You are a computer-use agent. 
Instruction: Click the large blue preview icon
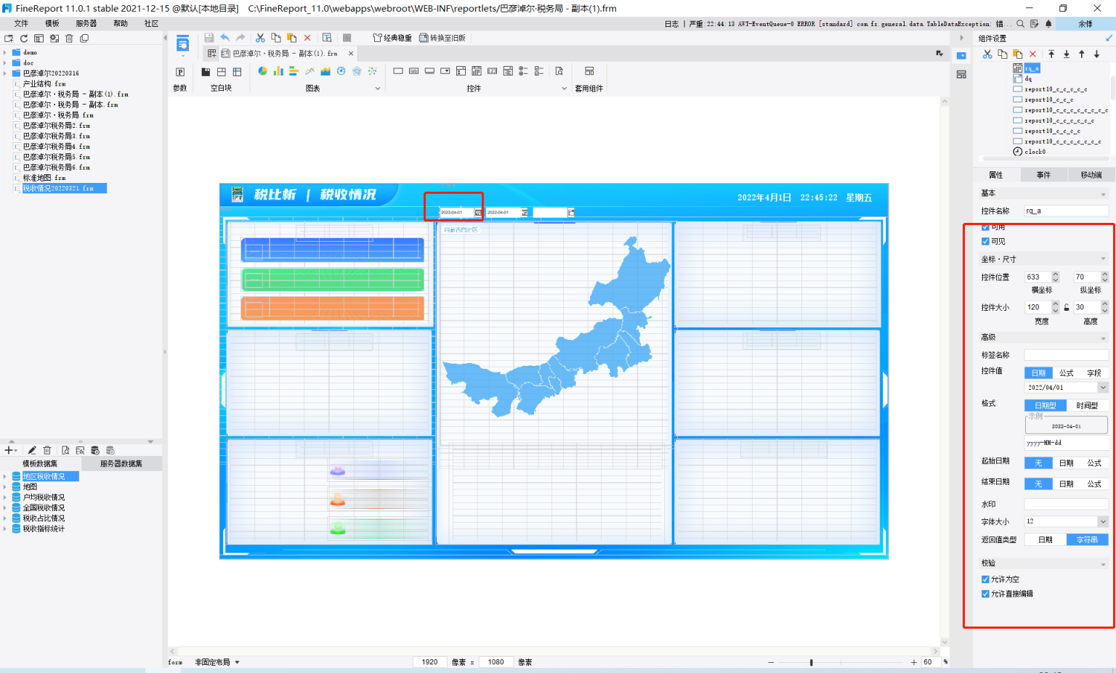[x=182, y=43]
